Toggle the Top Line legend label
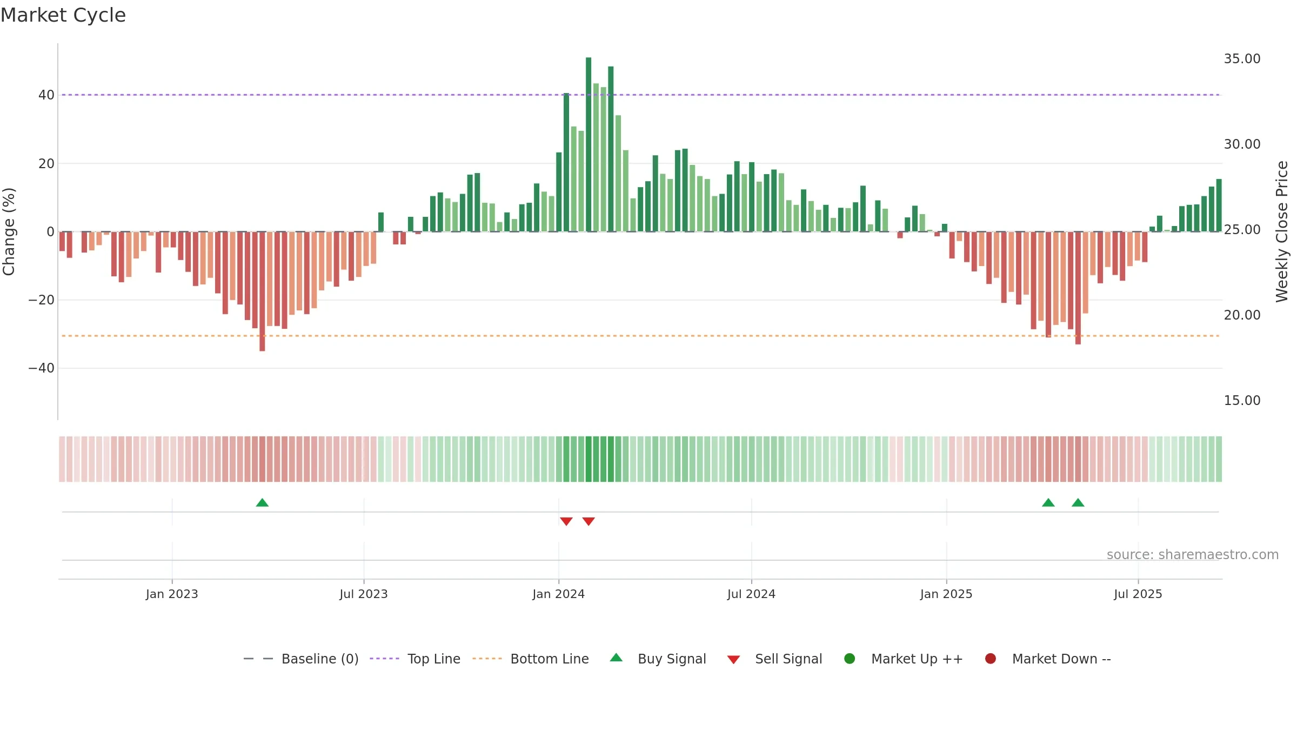1297x730 pixels. 434,659
